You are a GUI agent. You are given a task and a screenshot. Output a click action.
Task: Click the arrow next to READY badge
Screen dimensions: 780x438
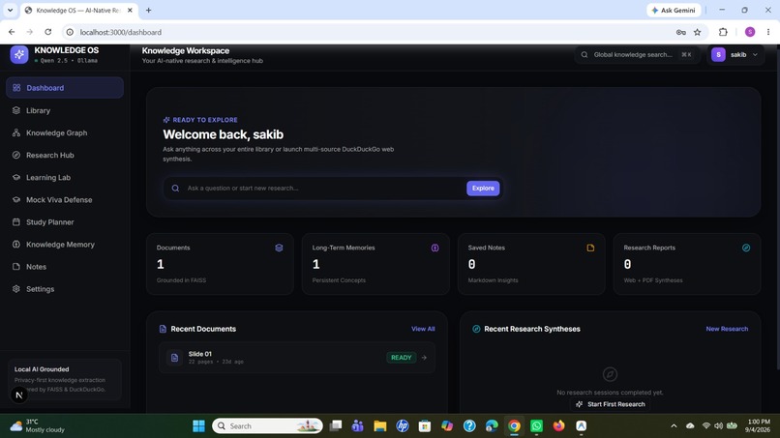424,358
